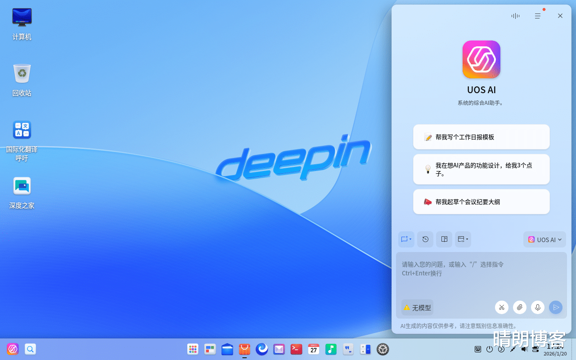
Task: Select the 回收站 recycle bin icon
Action: click(x=22, y=81)
